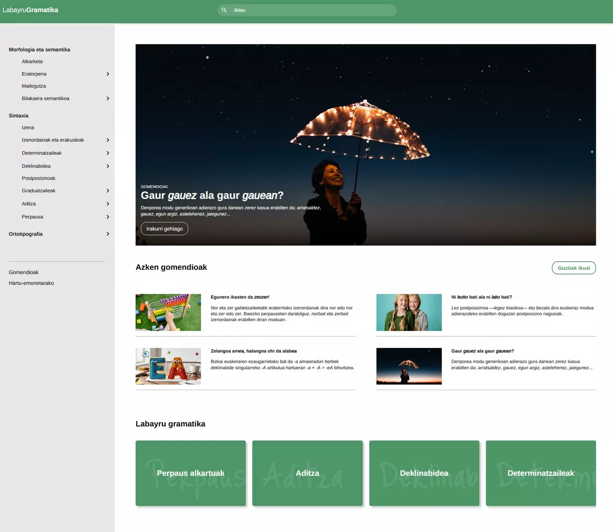613x532 pixels.
Task: Expand Izenordainak eta erakusleak chevron
Action: (x=108, y=140)
